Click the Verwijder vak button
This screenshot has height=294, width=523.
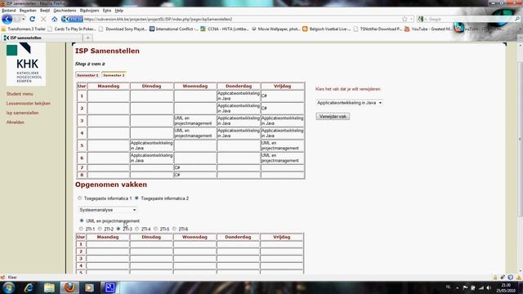[x=333, y=116]
